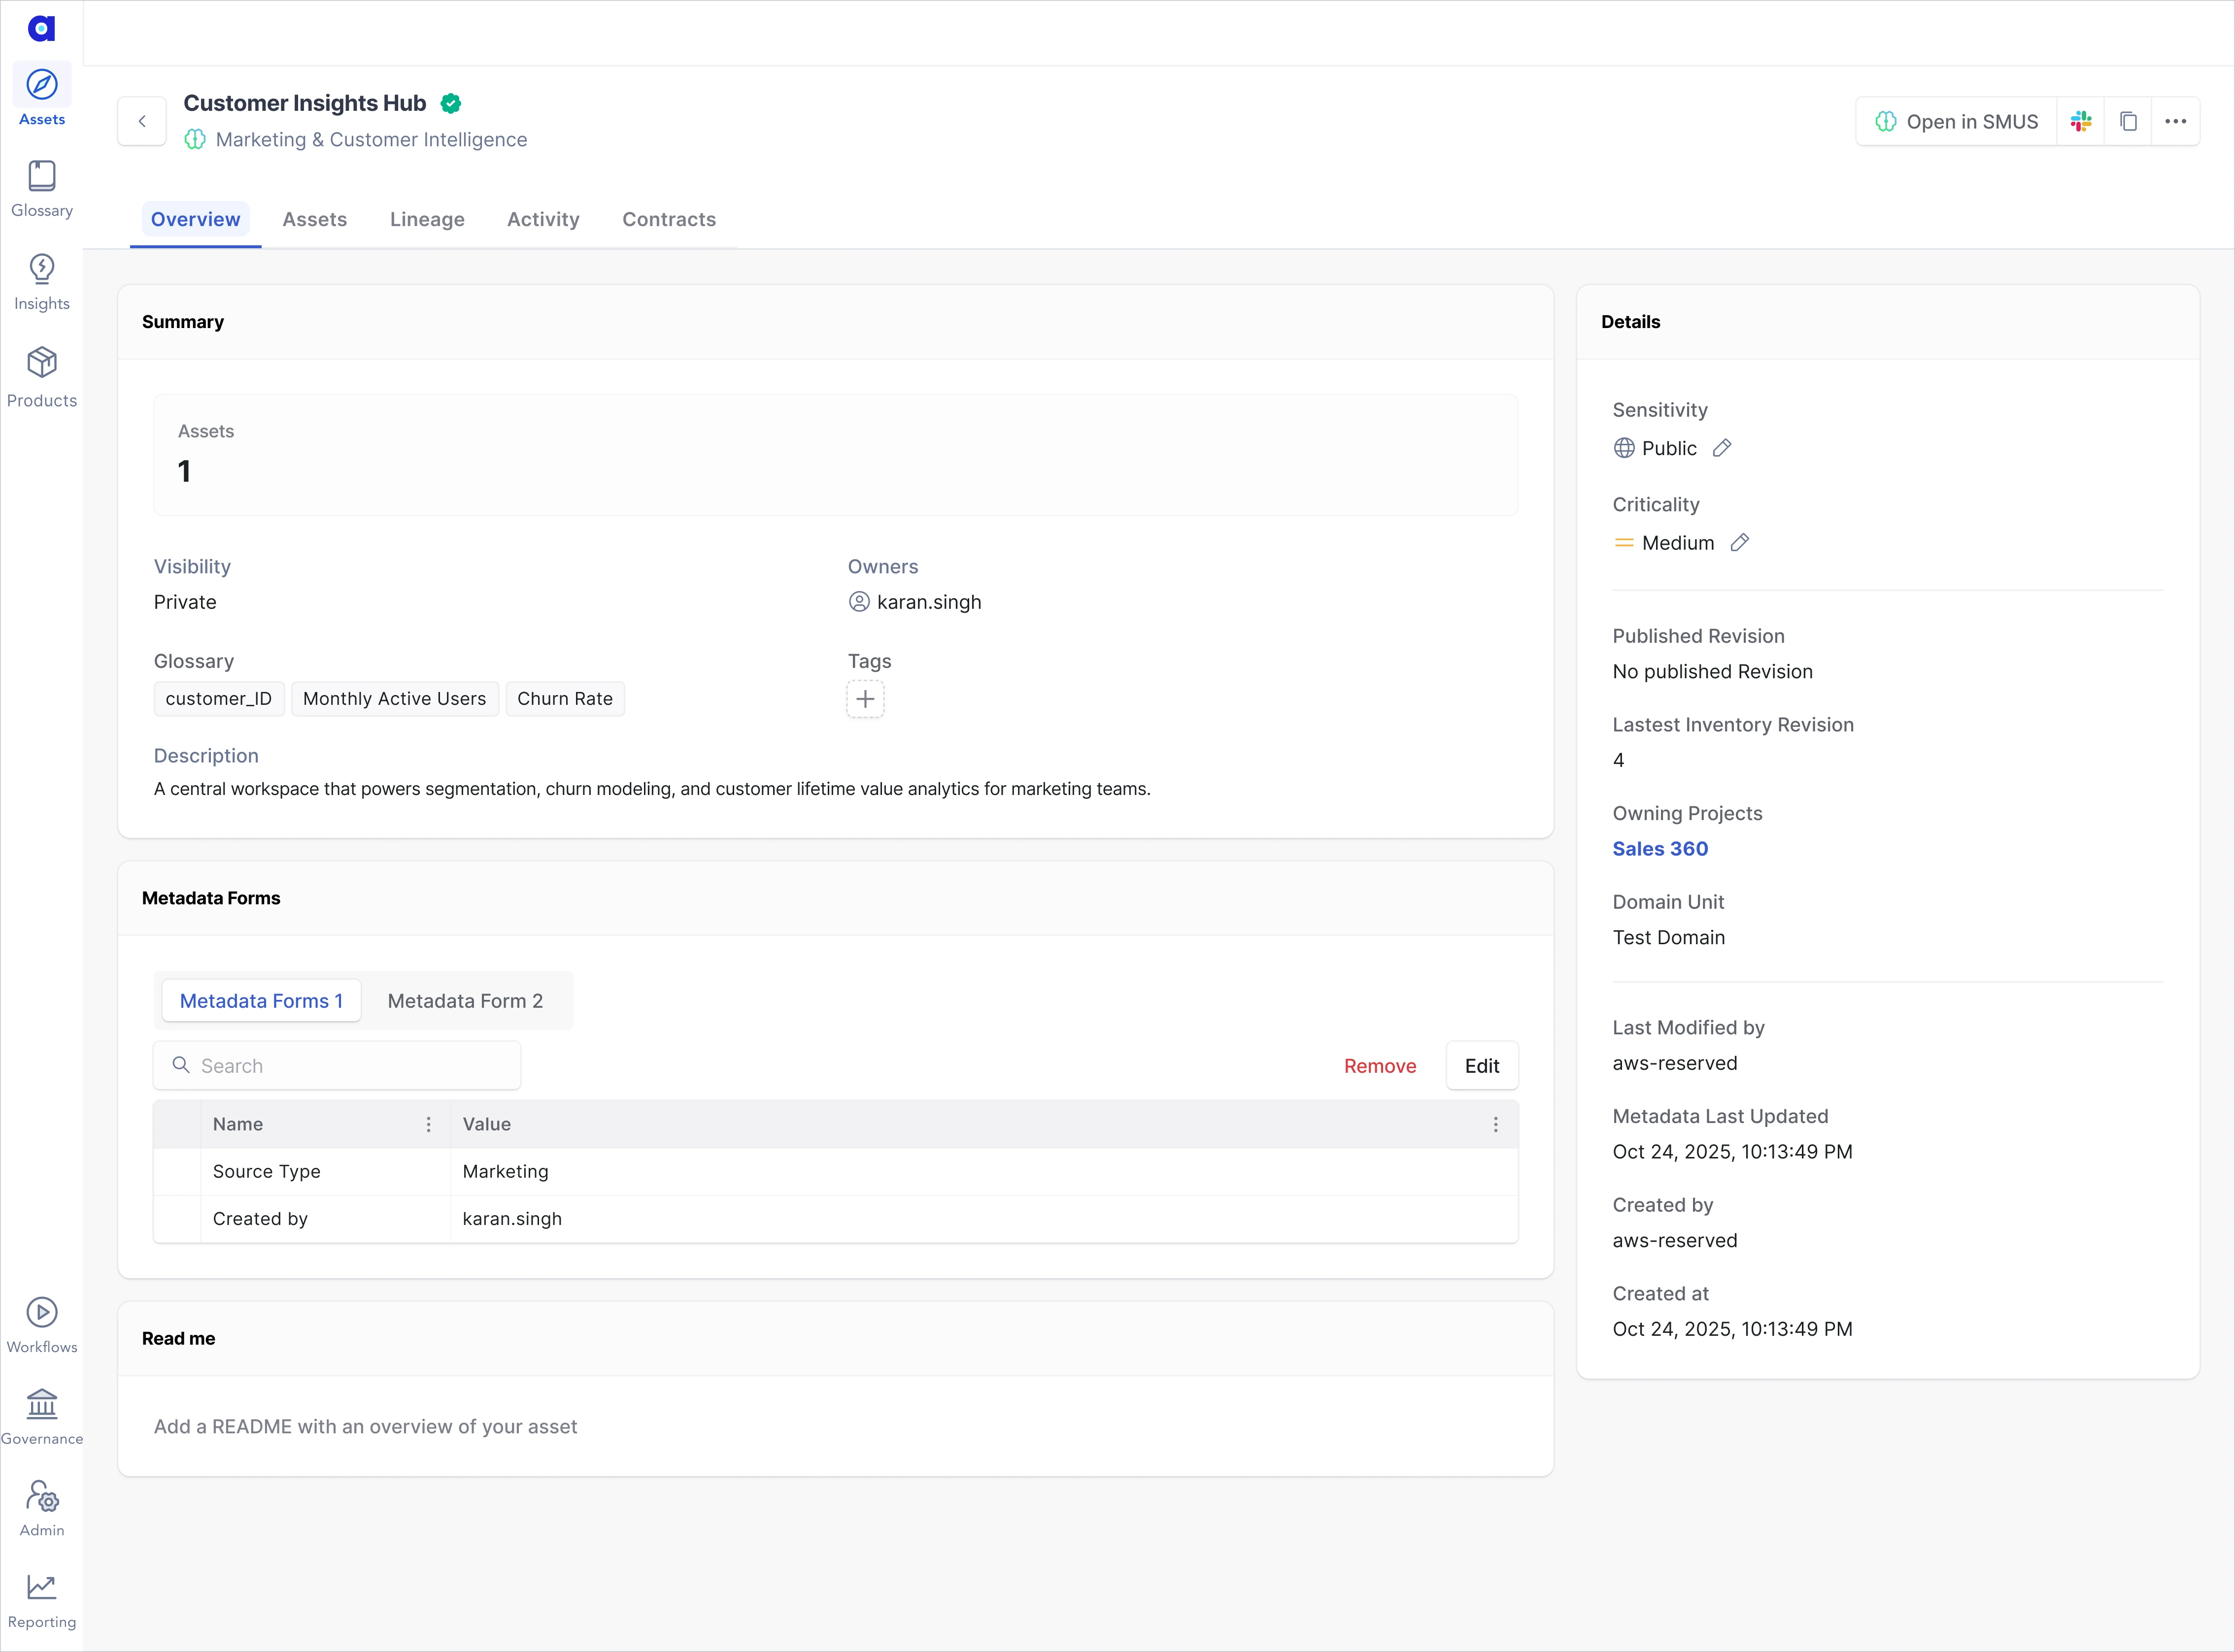Edit the Medium criticality level

click(1741, 542)
